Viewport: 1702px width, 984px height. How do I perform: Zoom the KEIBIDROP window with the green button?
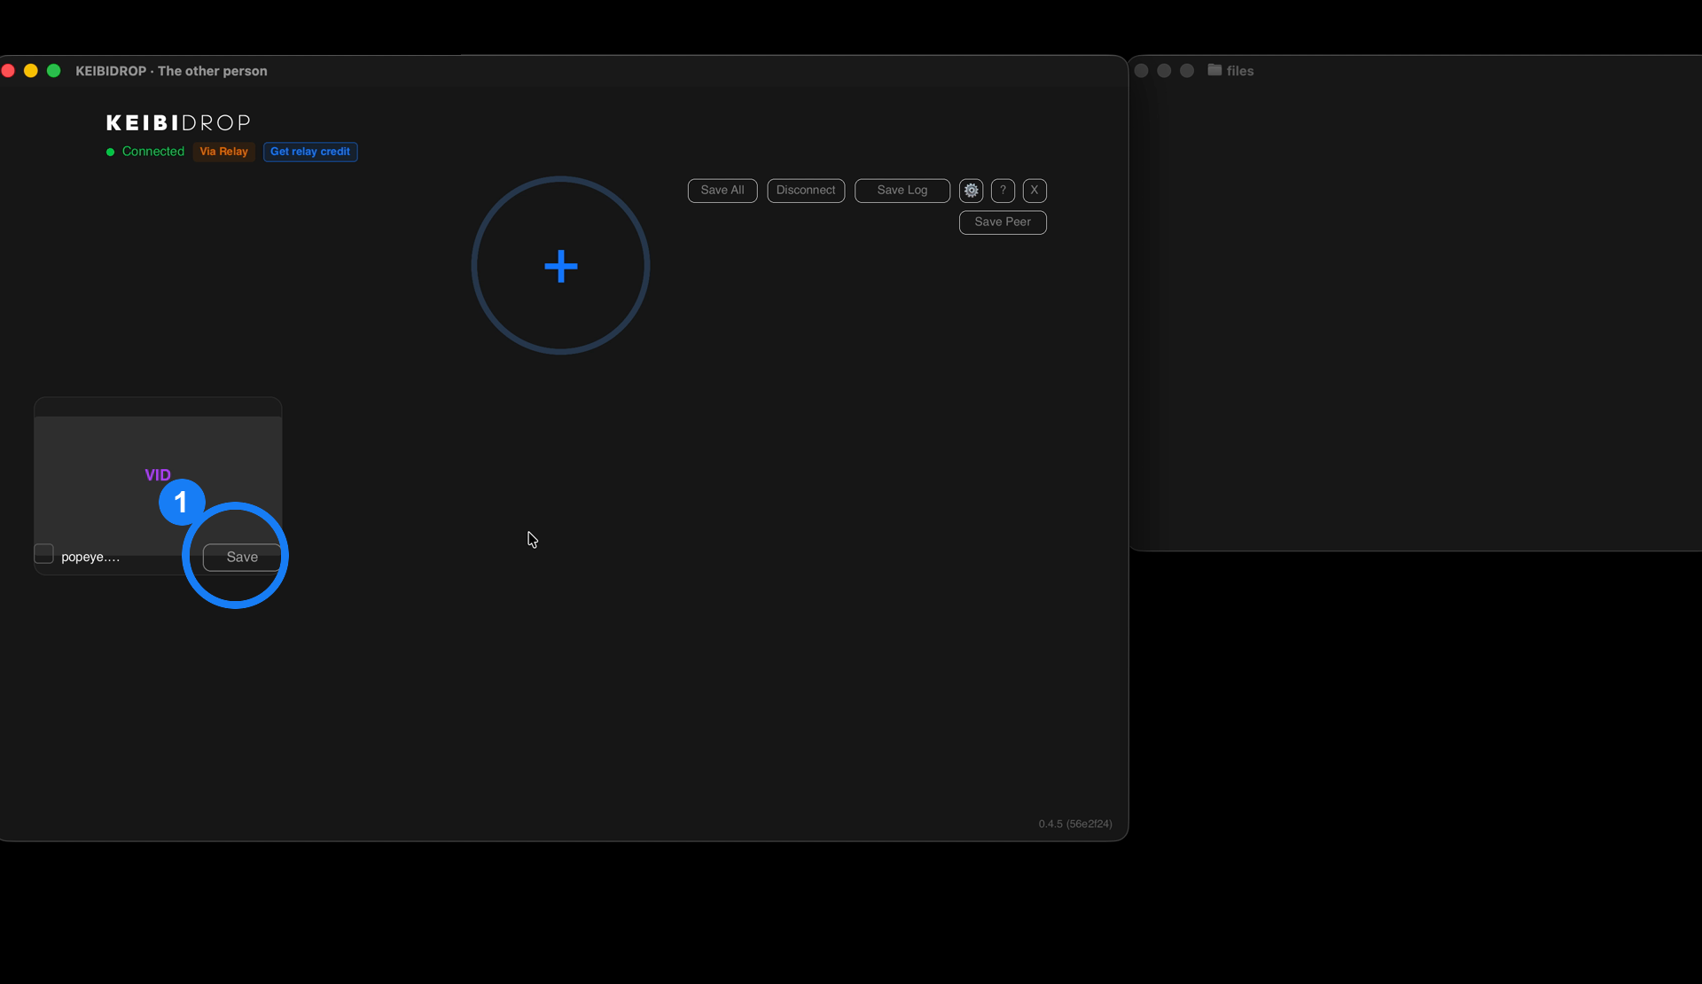(x=53, y=71)
